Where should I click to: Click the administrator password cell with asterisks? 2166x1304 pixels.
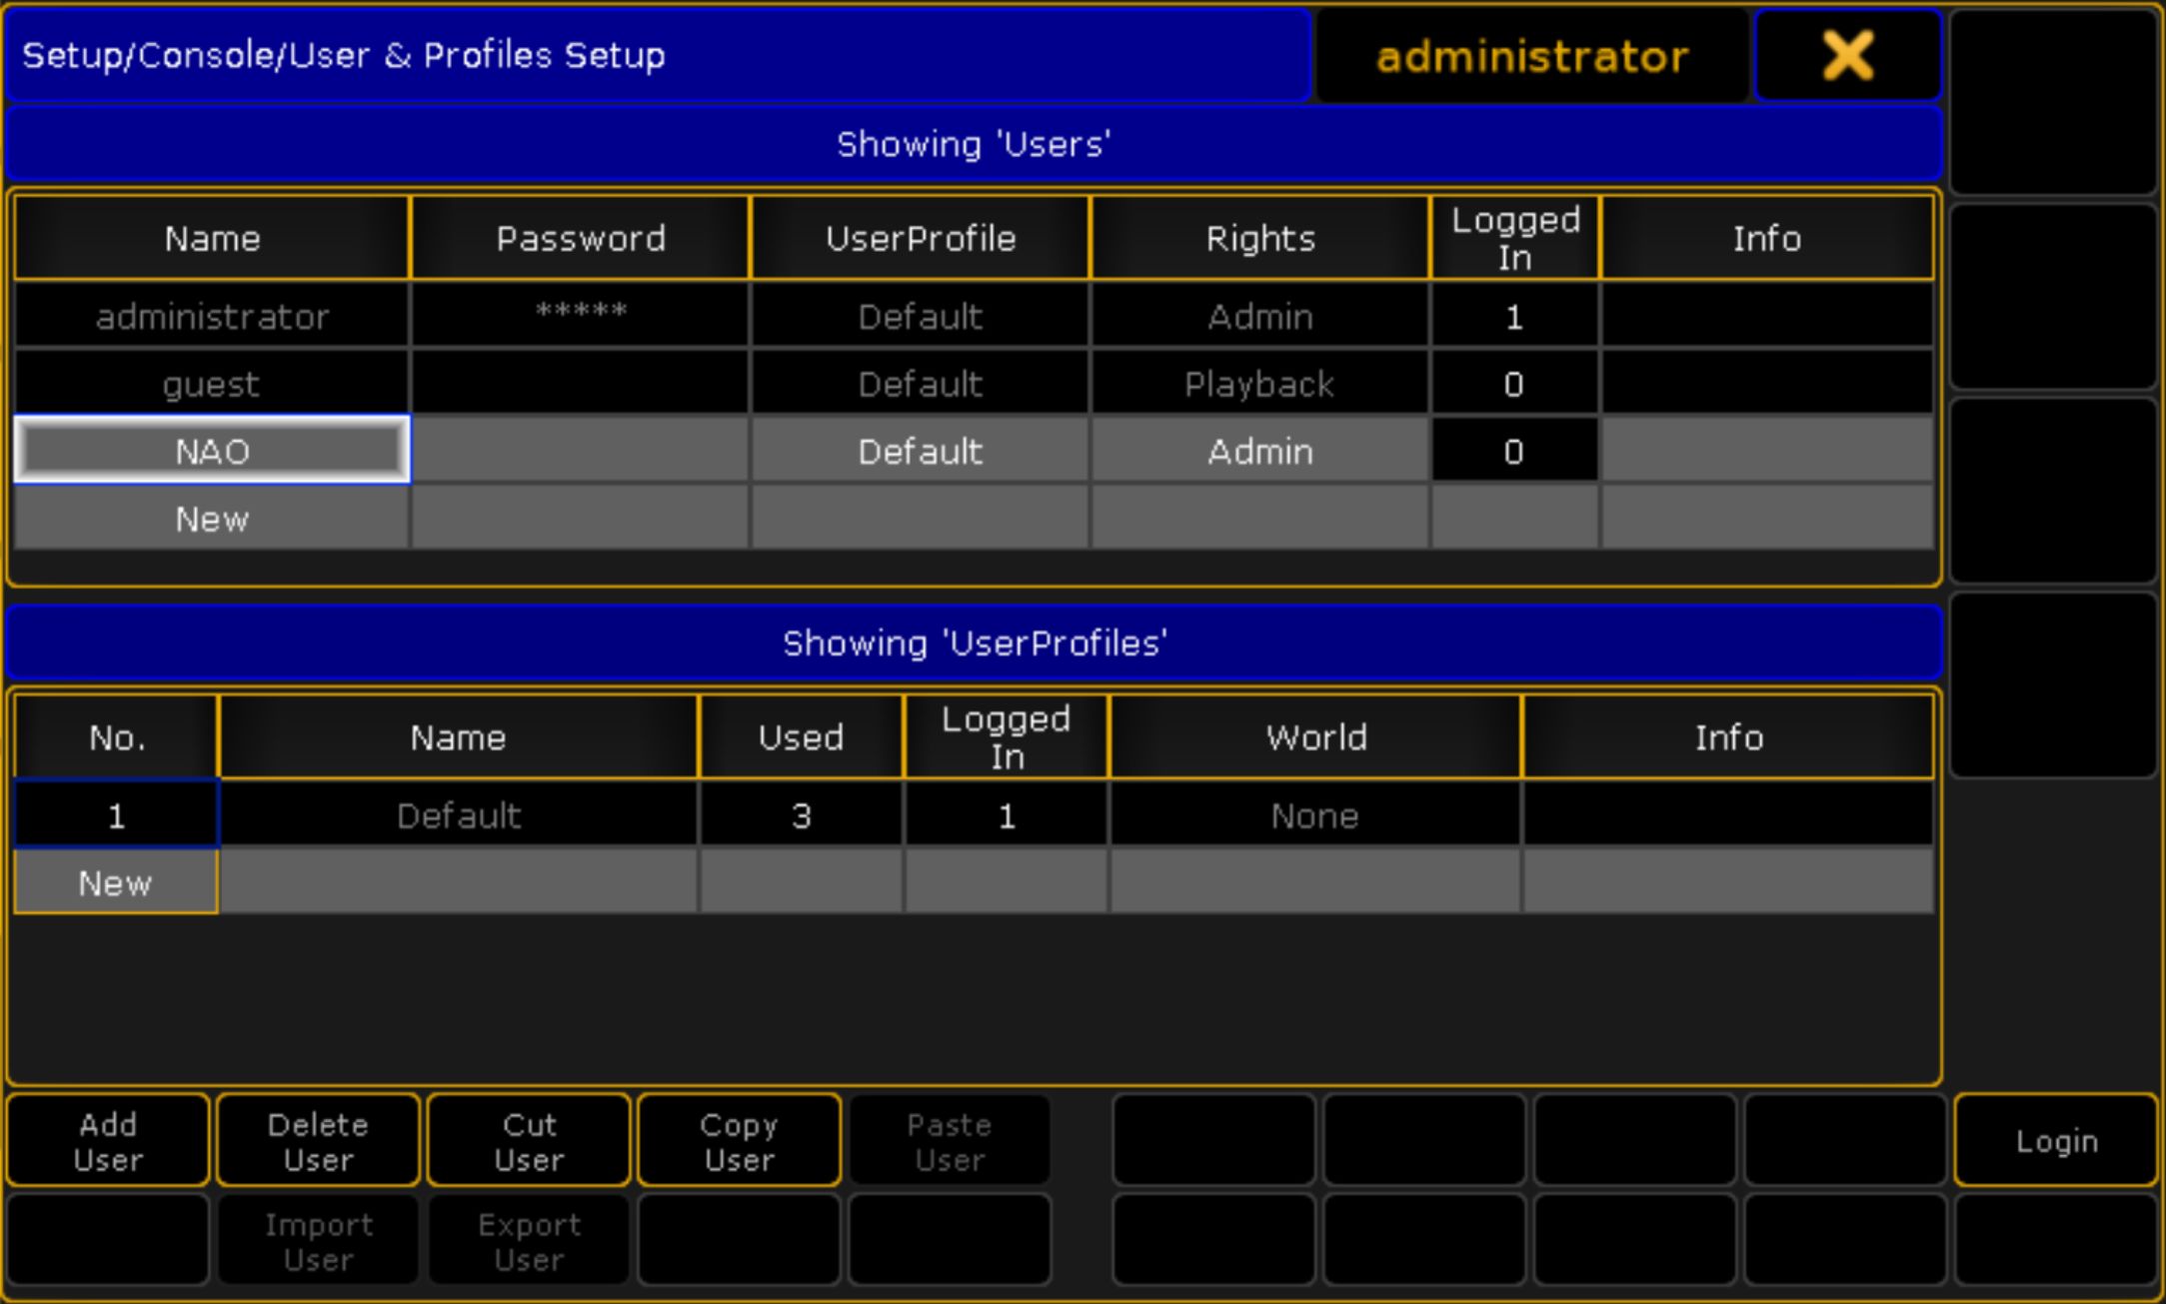tap(580, 317)
